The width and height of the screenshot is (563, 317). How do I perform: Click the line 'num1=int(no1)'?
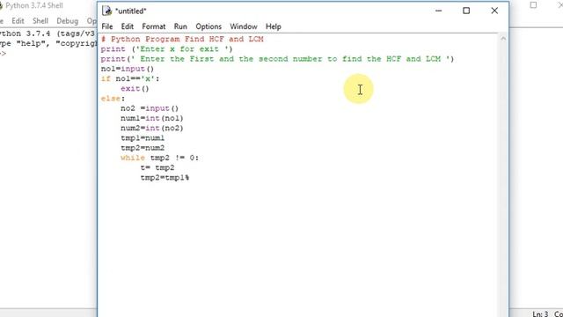(152, 118)
